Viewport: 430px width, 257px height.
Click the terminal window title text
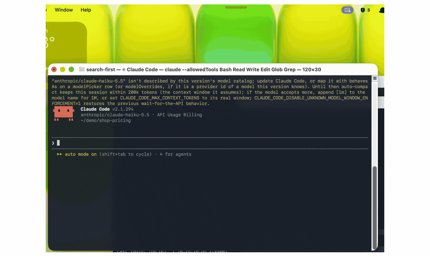pyautogui.click(x=204, y=69)
